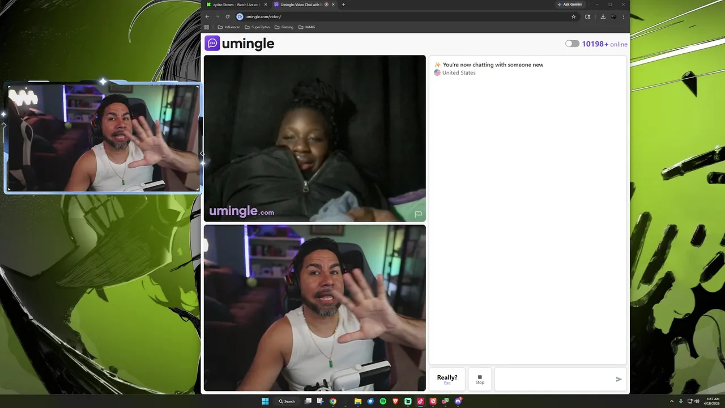The image size is (725, 408).
Task: Open the SuperZydan bookmarks folder
Action: coord(257,27)
